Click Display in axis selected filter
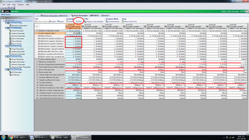This screenshot has height=140, width=249. (94, 22)
